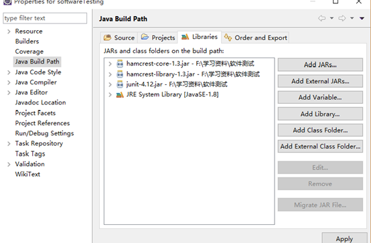Viewport: 371px width, 243px height.
Task: Click the Migrate JAR File... button
Action: coord(320,205)
